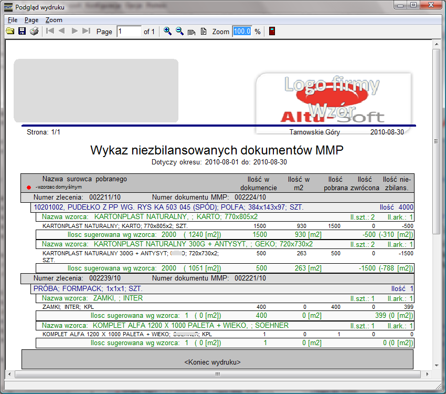Click the zoom in magnifier icon
Screen dimensions: 446x394
click(168, 32)
